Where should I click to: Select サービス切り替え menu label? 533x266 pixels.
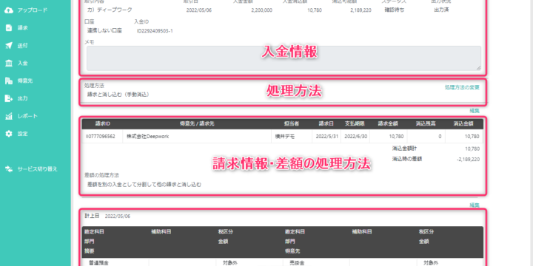pyautogui.click(x=38, y=169)
